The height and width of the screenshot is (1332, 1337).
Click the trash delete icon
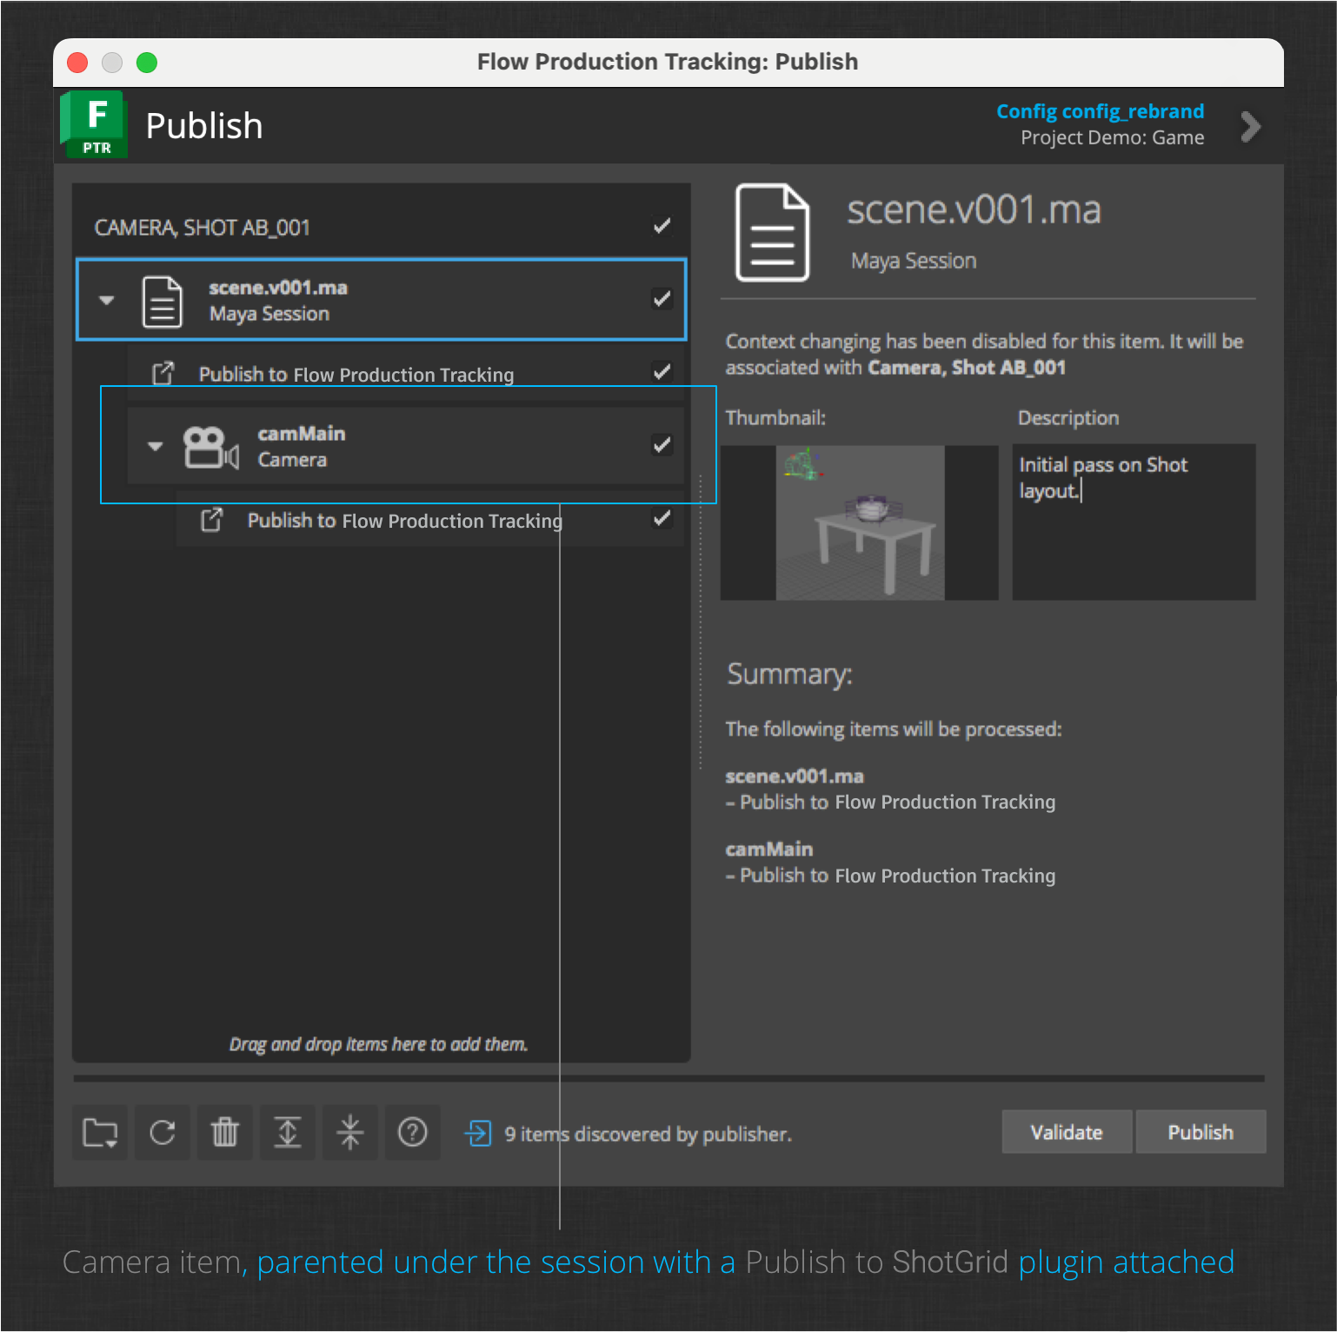point(225,1133)
